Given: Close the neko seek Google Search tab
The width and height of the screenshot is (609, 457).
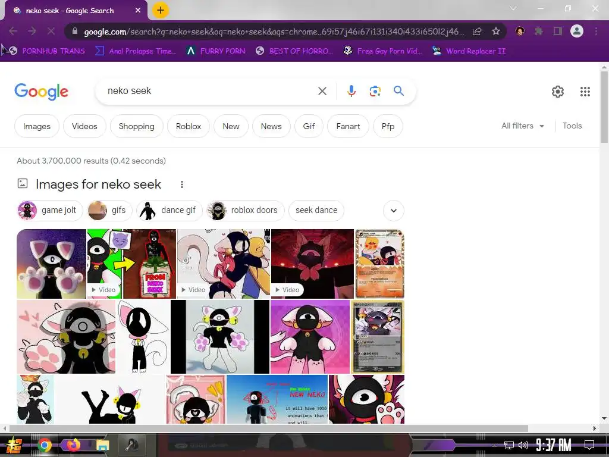Looking at the screenshot, I should [138, 11].
